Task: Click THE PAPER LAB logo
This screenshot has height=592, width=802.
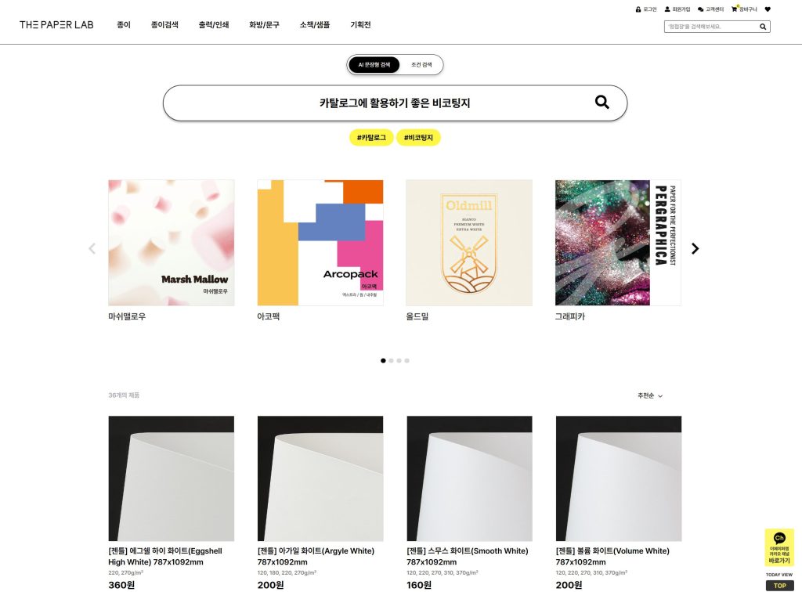Action: (56, 24)
